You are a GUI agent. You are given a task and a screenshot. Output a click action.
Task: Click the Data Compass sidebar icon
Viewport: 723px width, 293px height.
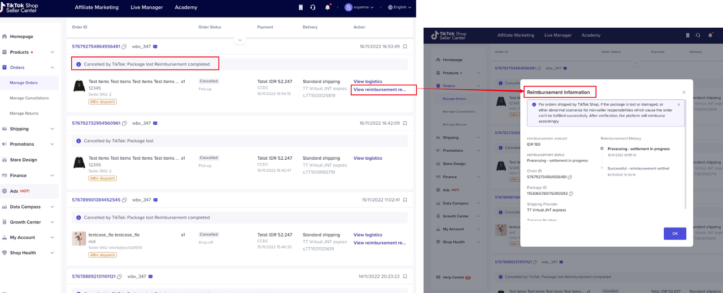coord(5,207)
